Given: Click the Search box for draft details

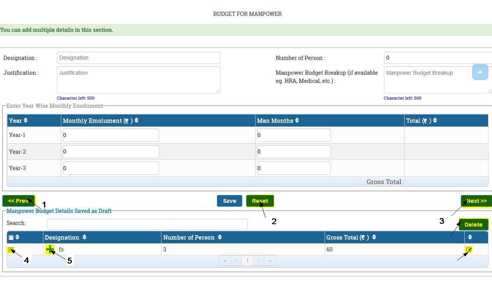Looking at the screenshot, I should [x=147, y=224].
